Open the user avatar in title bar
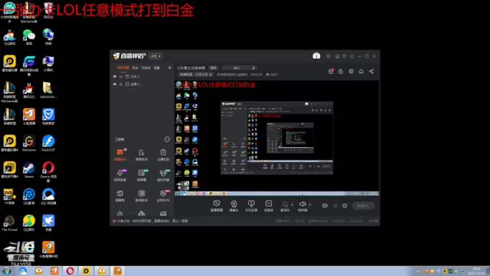 point(316,56)
